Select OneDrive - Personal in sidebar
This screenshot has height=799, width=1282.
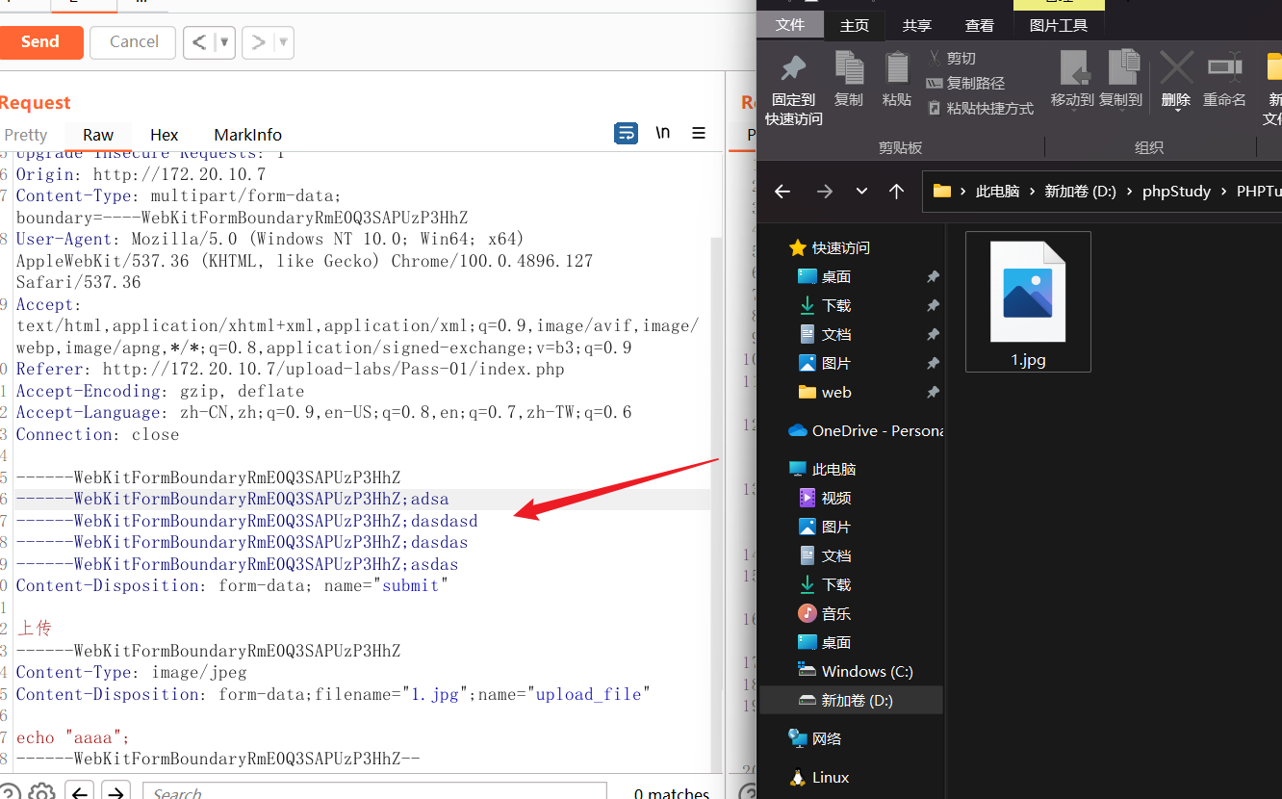point(864,430)
